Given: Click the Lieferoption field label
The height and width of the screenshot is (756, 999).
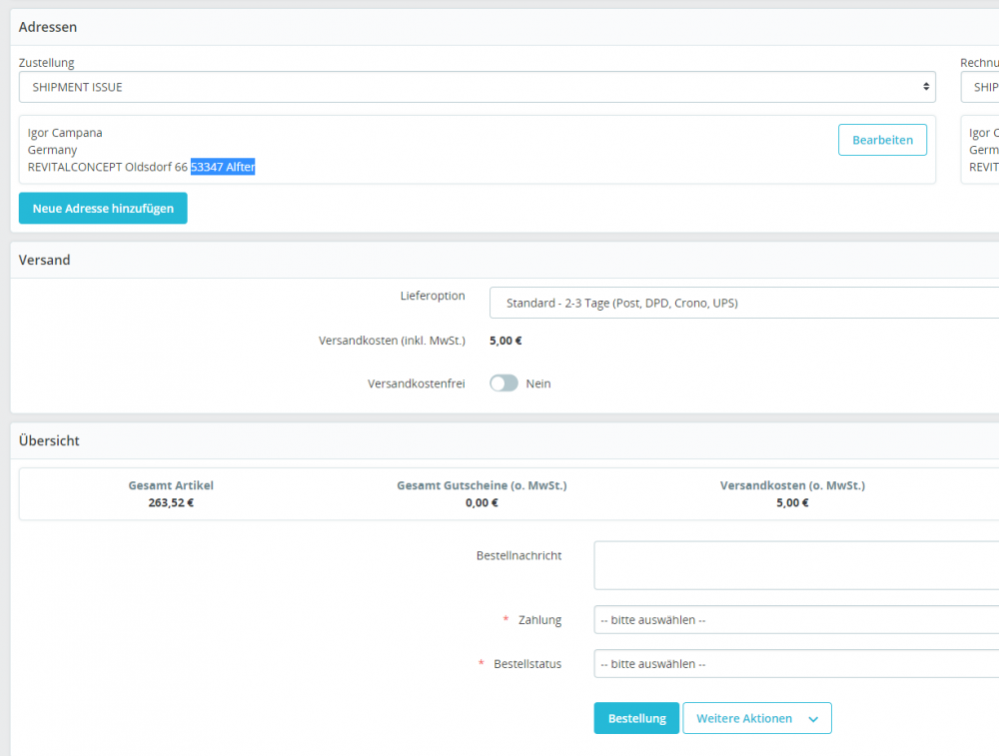Looking at the screenshot, I should tap(433, 296).
